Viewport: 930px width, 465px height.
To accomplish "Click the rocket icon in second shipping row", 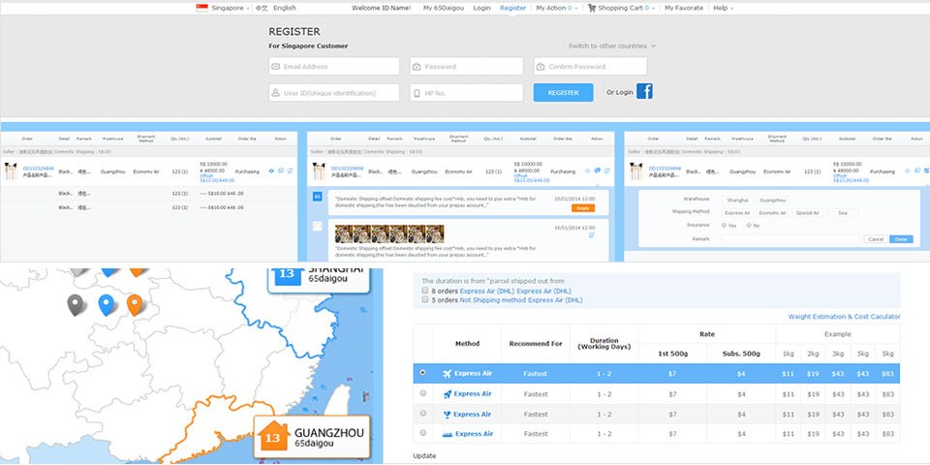I will pos(447,393).
